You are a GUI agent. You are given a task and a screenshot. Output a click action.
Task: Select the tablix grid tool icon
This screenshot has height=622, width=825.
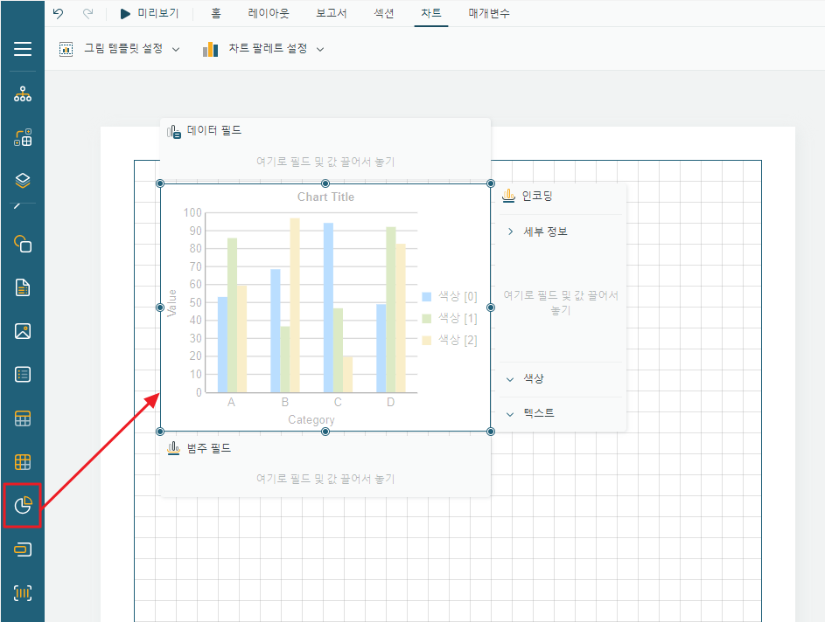point(23,462)
